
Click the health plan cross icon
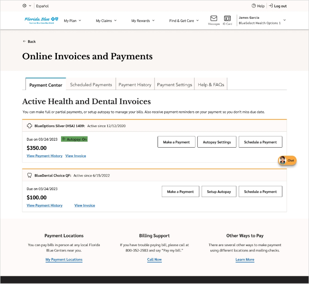29,126
